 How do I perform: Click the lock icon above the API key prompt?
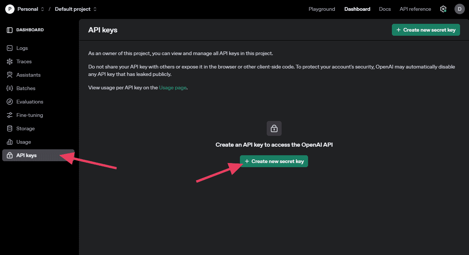274,128
